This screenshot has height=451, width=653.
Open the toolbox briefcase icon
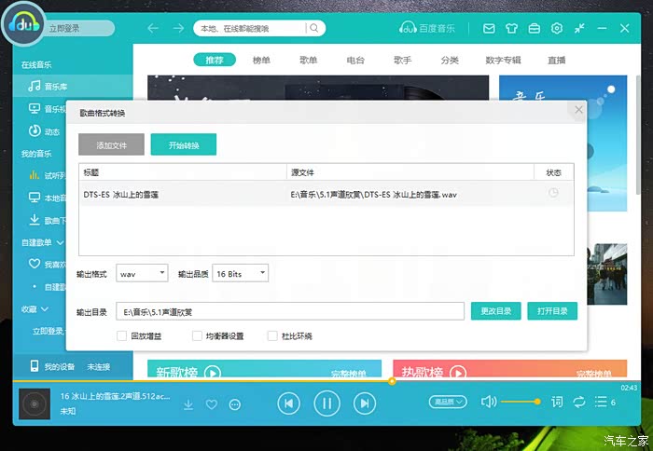(x=535, y=29)
